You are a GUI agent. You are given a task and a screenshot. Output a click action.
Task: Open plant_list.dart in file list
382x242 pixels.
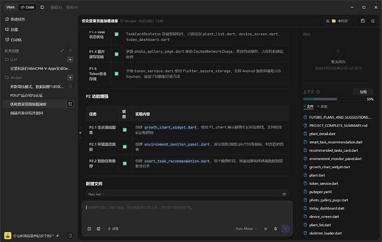pos(320,225)
